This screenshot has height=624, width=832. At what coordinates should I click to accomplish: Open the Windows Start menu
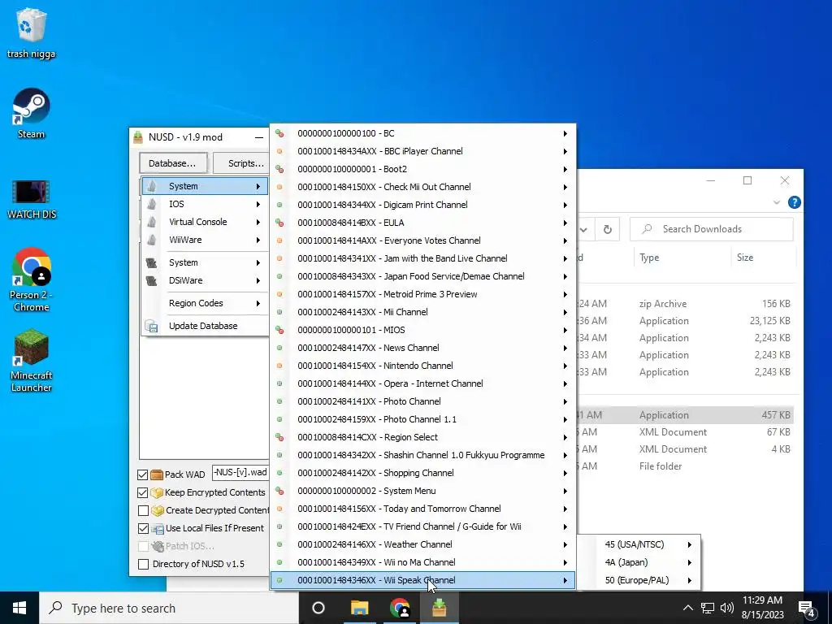[x=19, y=608]
